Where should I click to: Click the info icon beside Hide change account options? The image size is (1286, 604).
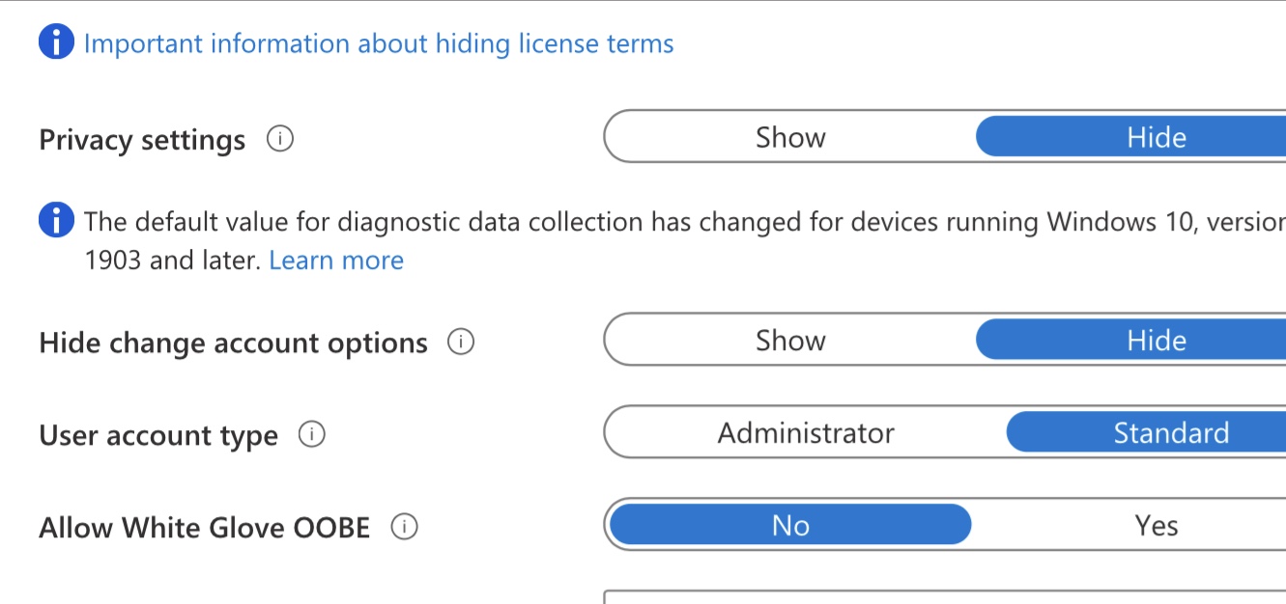[x=462, y=340]
